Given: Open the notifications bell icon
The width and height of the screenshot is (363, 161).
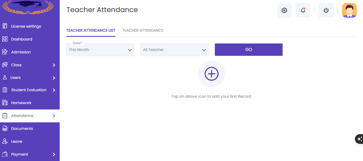Looking at the screenshot, I should click(x=303, y=10).
